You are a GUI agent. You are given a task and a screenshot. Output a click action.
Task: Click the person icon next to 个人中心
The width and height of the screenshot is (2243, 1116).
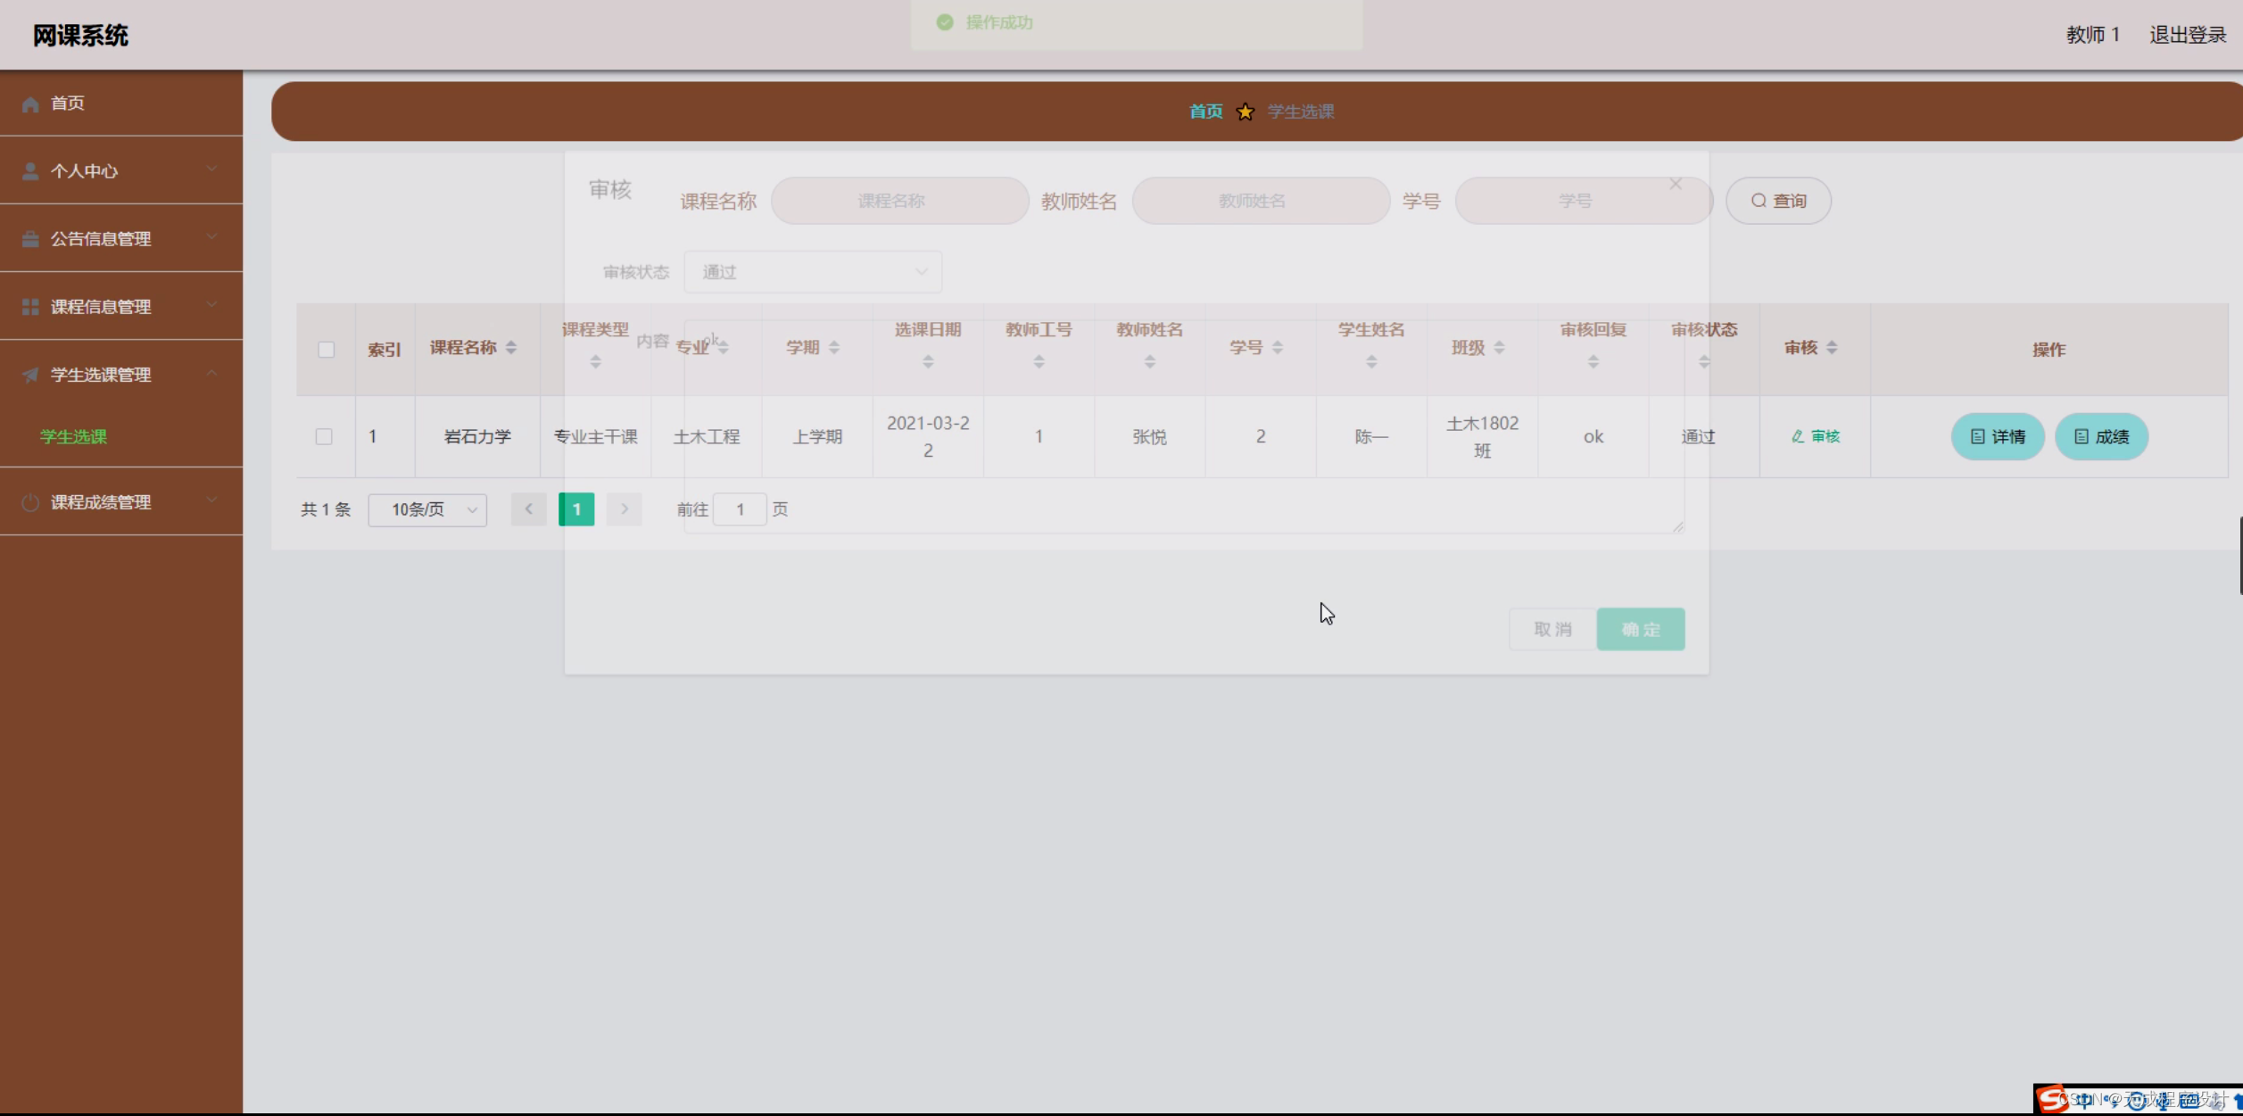click(x=29, y=170)
